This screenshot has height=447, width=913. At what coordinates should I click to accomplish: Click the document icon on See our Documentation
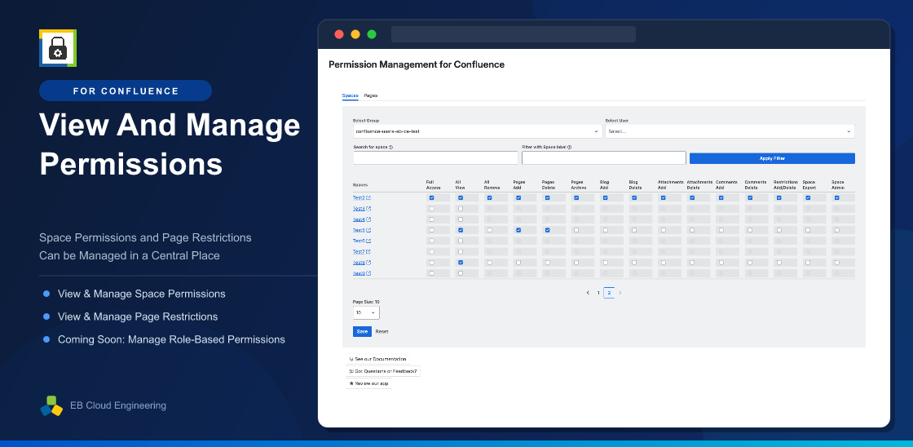click(x=351, y=359)
